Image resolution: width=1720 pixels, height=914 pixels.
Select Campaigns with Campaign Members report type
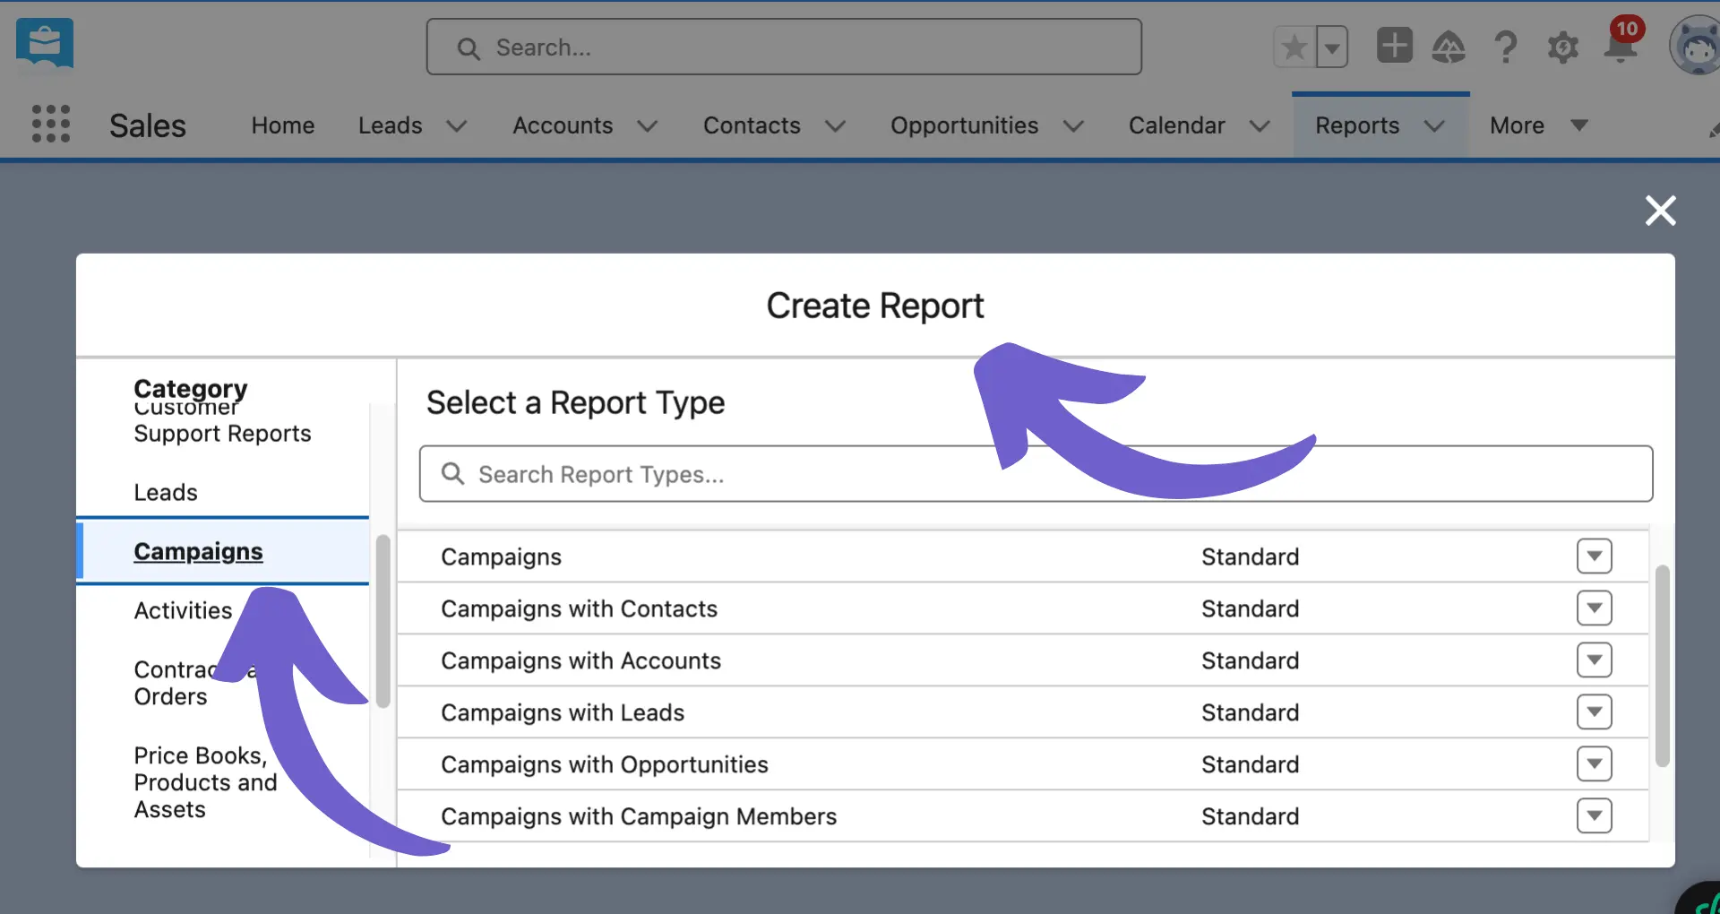pos(638,816)
